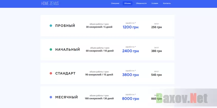Viewport: 217px width, 108px height.
Task: Click the red coin icon beside СТАНДАРТ
Action: (x=51, y=73)
